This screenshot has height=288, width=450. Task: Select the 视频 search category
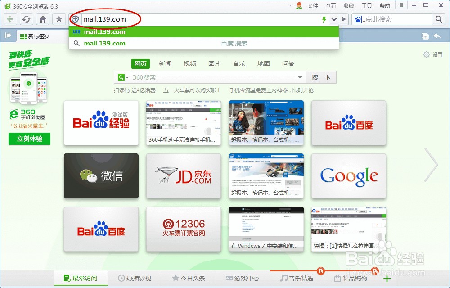coord(190,64)
